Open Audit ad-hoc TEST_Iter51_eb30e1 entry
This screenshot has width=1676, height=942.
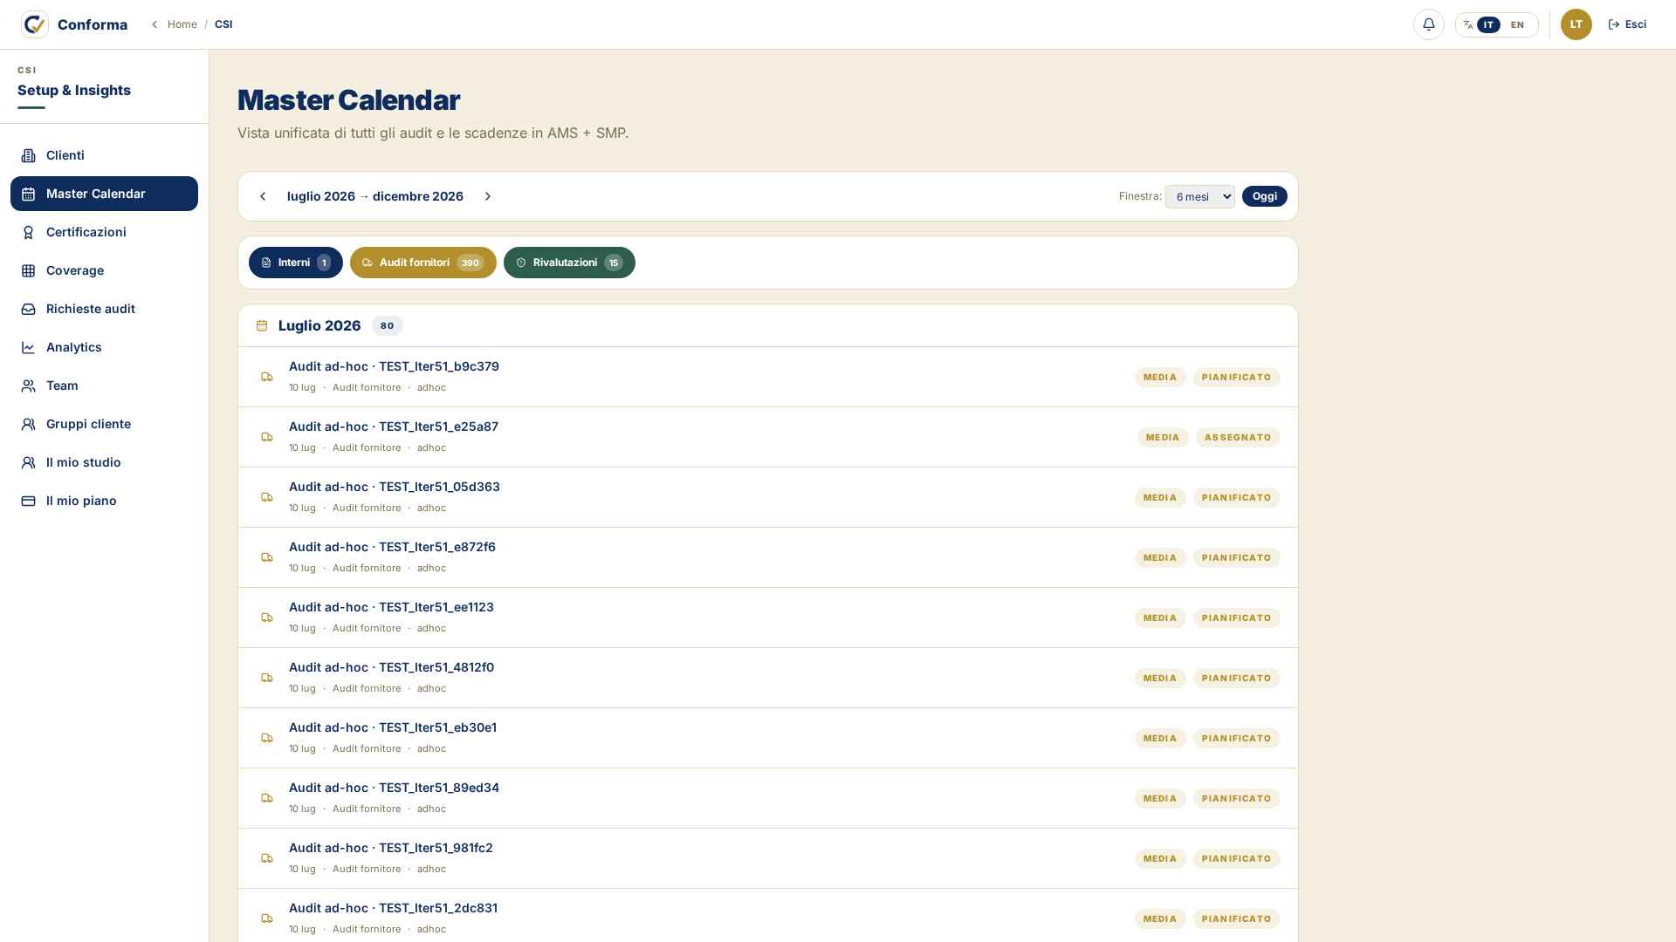768,738
